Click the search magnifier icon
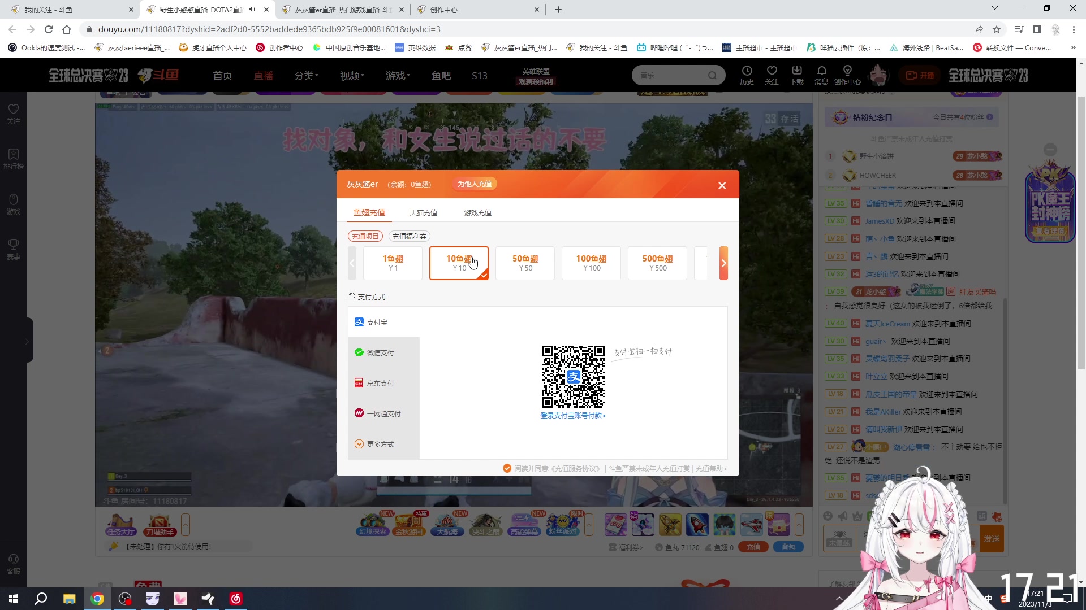 click(x=712, y=75)
